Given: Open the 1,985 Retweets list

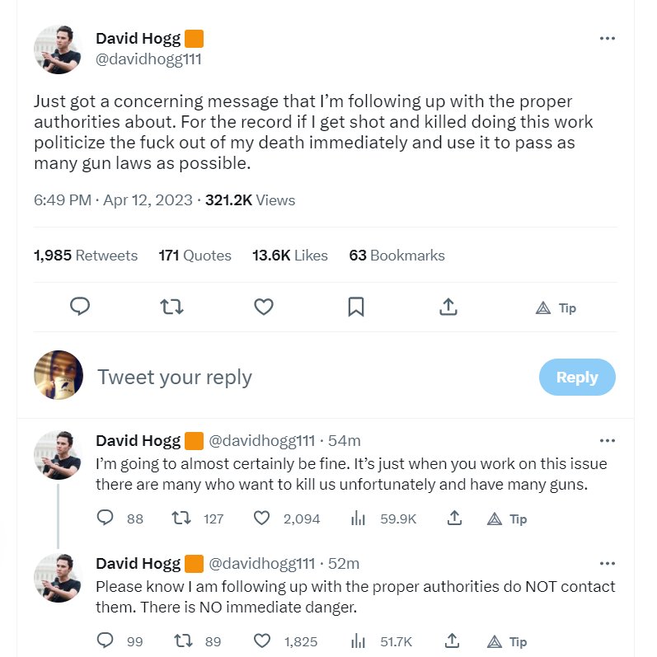Looking at the screenshot, I should pyautogui.click(x=86, y=256).
